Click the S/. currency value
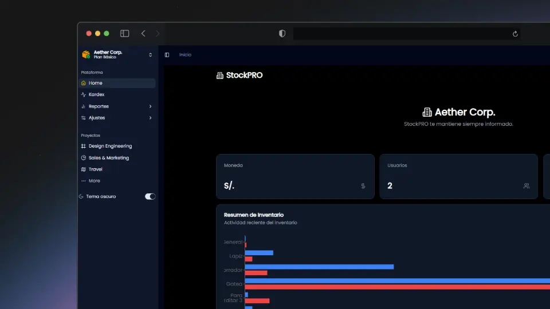This screenshot has height=309, width=550. pyautogui.click(x=229, y=186)
